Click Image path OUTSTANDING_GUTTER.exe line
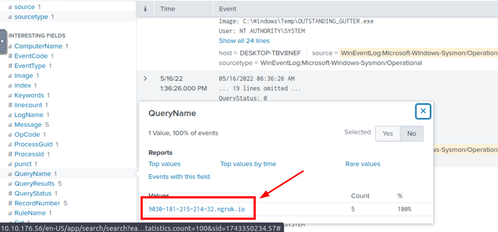 [296, 21]
